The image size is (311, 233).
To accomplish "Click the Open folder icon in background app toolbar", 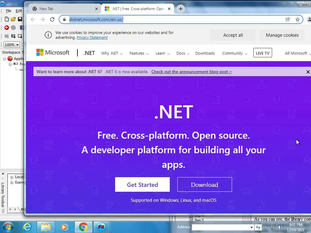I will [x=13, y=19].
